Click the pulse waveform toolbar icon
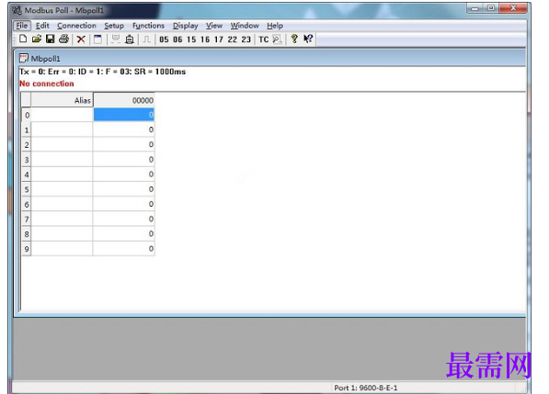The image size is (549, 394). click(x=147, y=39)
